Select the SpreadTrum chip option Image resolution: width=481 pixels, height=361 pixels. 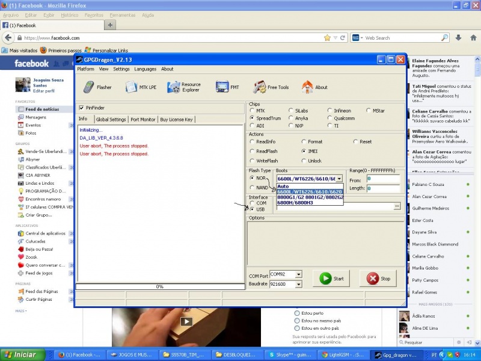point(252,118)
